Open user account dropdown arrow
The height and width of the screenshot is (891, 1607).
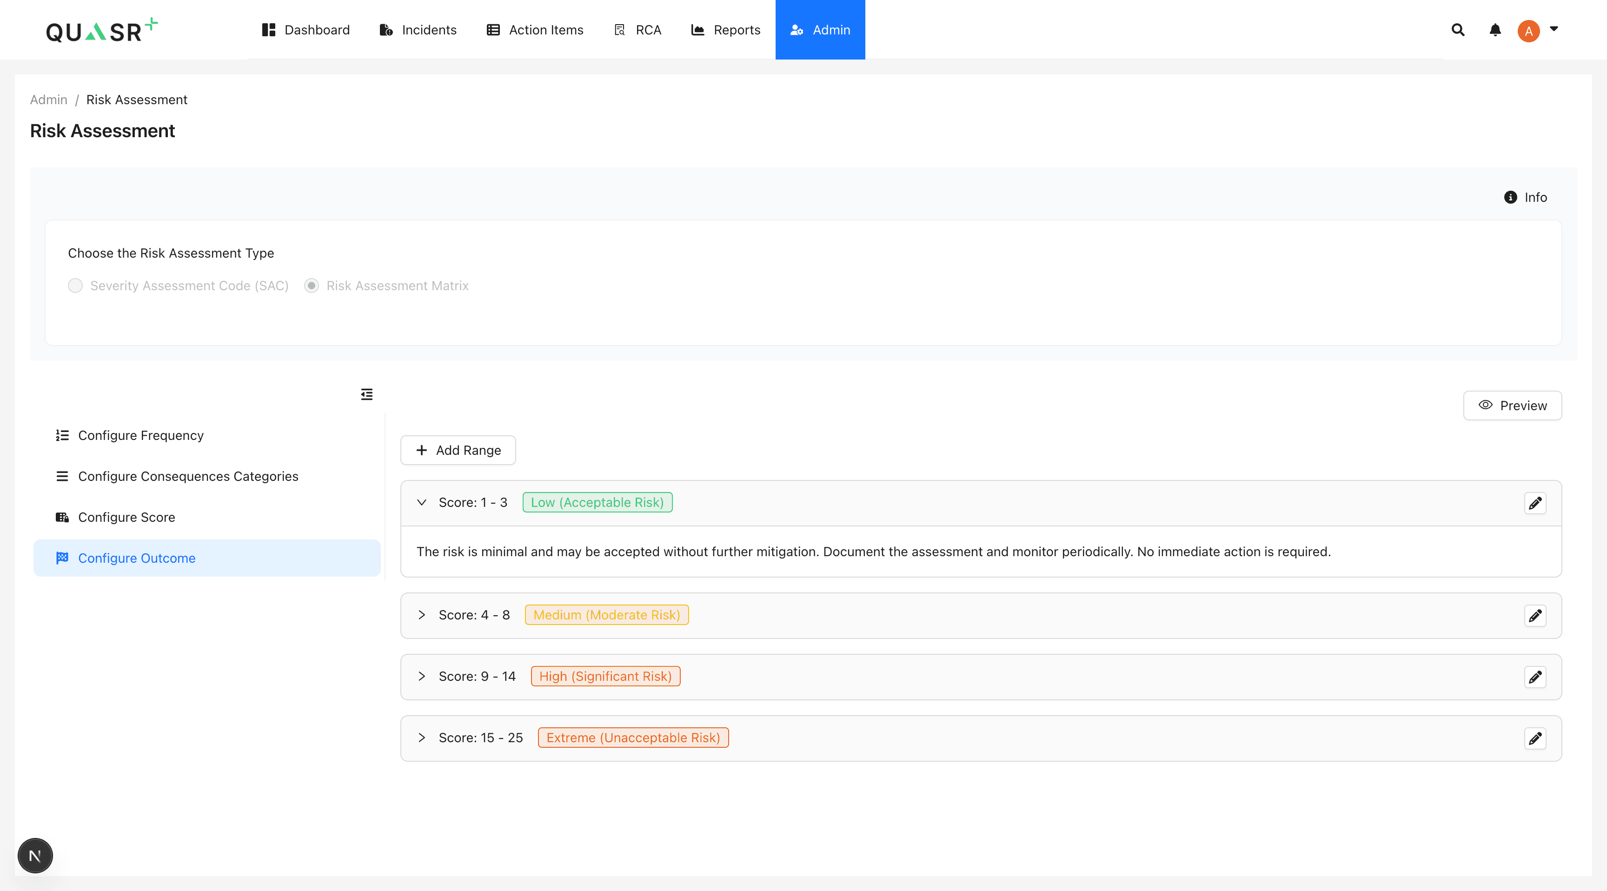(1554, 29)
